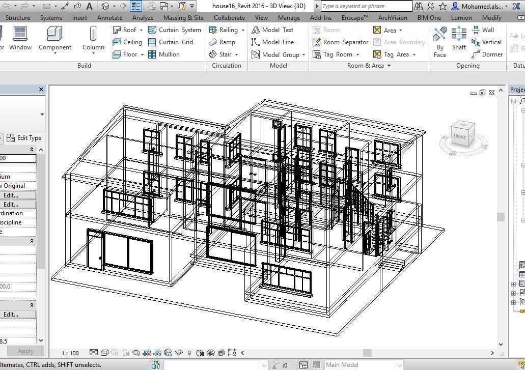Click the ViewCube FRONT face
Image resolution: width=525 pixels, height=370 pixels.
coord(459,136)
